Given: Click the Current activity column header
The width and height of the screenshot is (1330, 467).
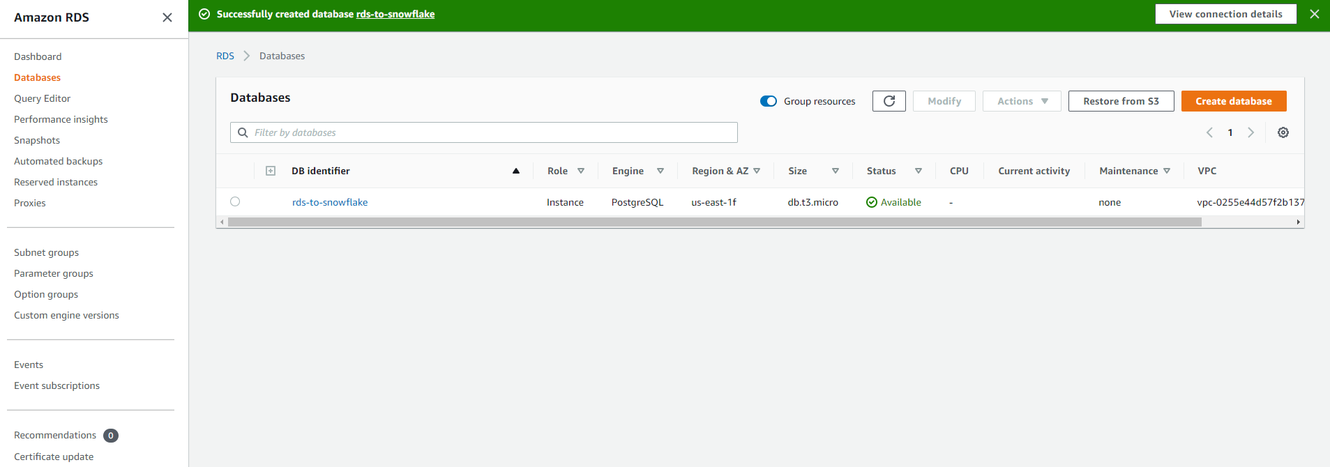Looking at the screenshot, I should tap(1034, 171).
